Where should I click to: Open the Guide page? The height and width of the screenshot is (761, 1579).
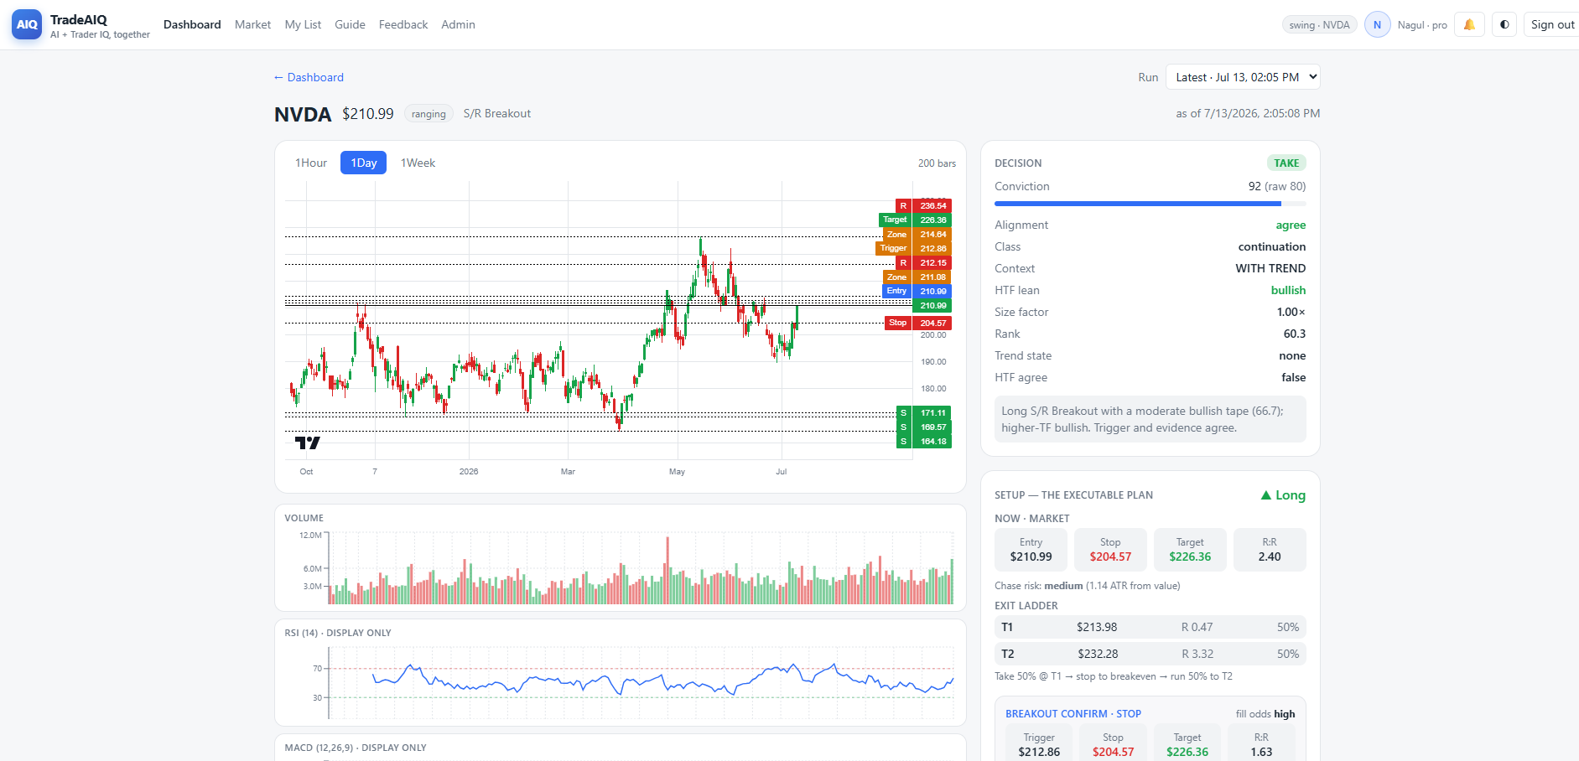pos(350,24)
